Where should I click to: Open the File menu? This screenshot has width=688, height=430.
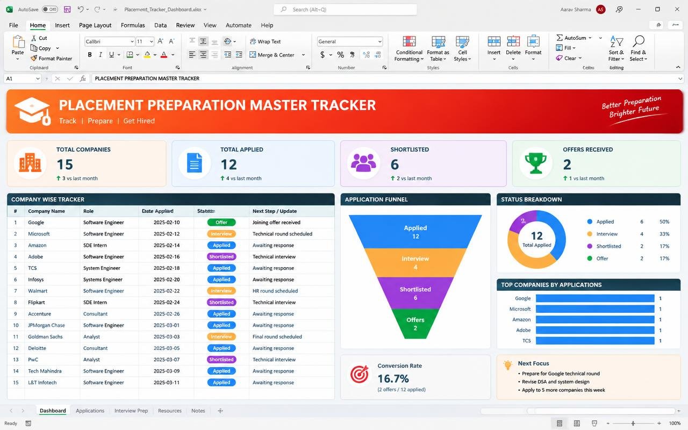pos(13,25)
